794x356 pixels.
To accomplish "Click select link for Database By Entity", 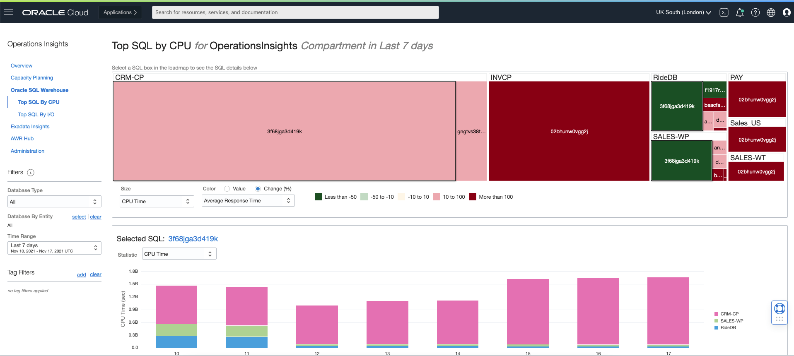I will pos(79,217).
